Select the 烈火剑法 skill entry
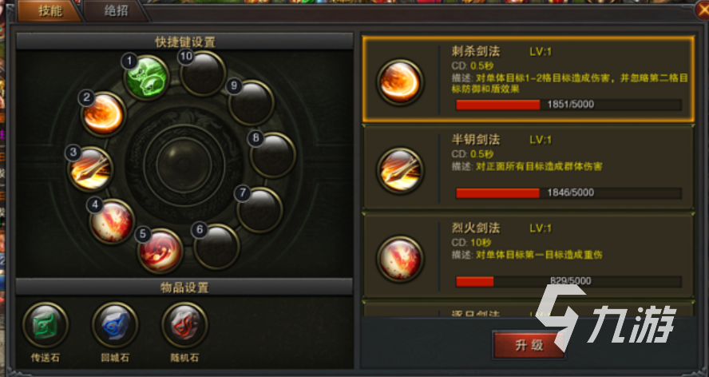The height and width of the screenshot is (377, 709). (x=528, y=256)
